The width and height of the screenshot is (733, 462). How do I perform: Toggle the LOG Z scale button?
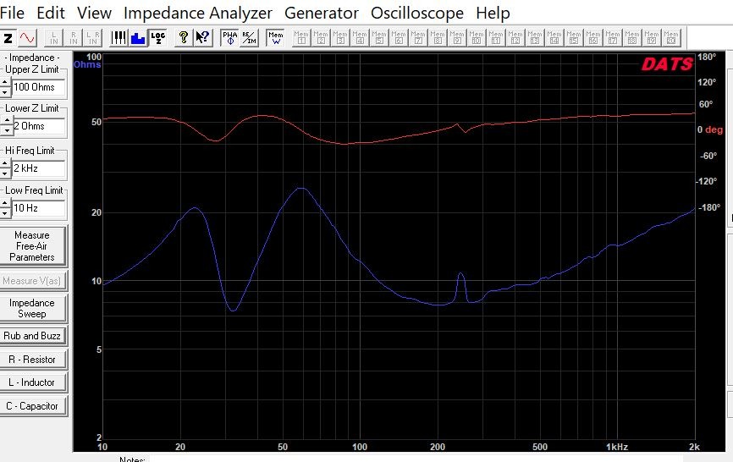coord(157,38)
